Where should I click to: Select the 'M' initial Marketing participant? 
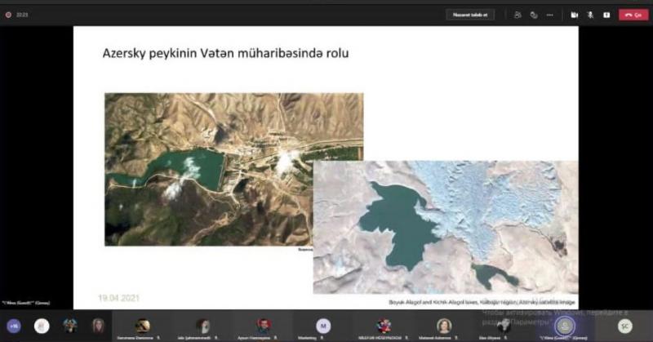coord(323,326)
